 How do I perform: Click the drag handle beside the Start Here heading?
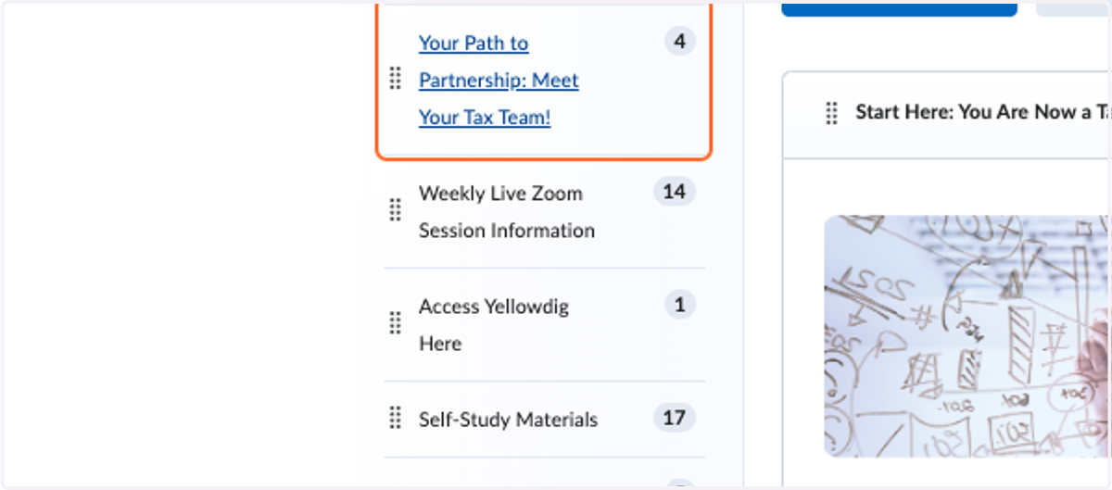click(831, 113)
